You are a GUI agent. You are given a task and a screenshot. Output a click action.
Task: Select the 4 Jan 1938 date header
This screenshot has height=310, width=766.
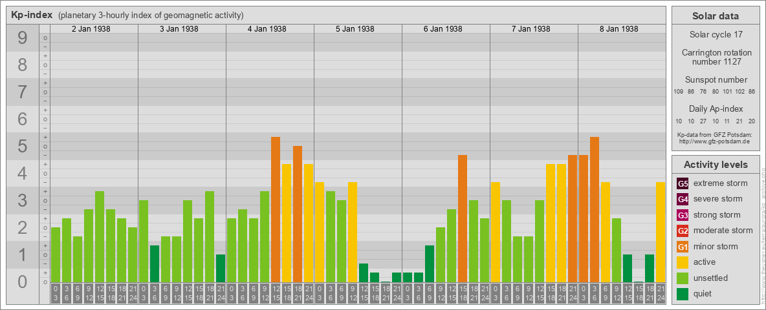tap(267, 29)
